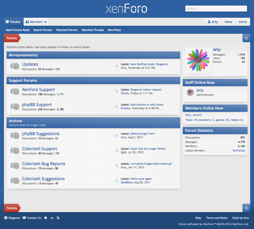Click the go-to-top arrow icon in footer
The width and height of the screenshot is (254, 229).
pos(52,218)
